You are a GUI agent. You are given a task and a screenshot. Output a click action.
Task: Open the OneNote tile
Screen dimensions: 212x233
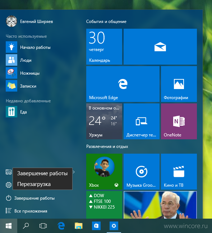pos(179,121)
